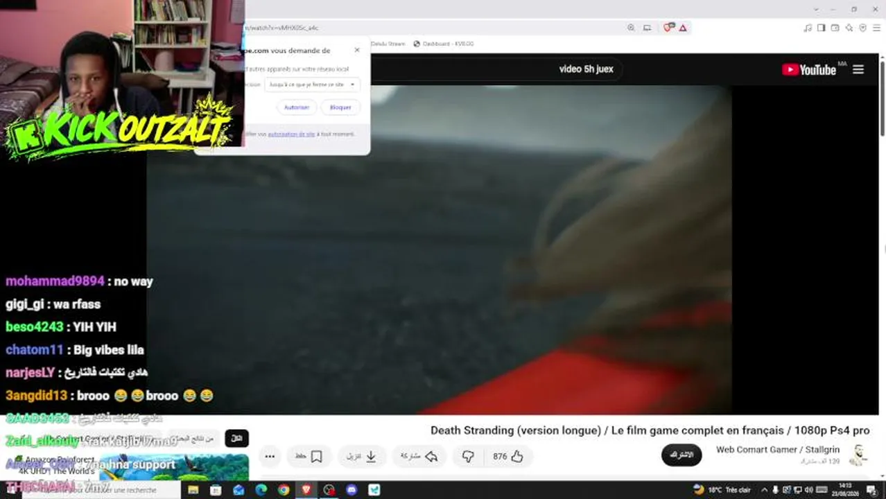Open Google Chrome from taskbar

click(284, 489)
